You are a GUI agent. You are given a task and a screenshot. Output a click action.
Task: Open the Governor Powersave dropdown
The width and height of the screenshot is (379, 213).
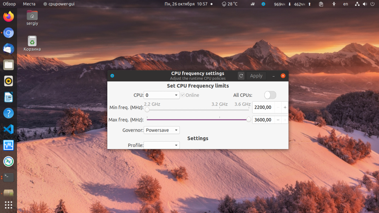pos(161,130)
